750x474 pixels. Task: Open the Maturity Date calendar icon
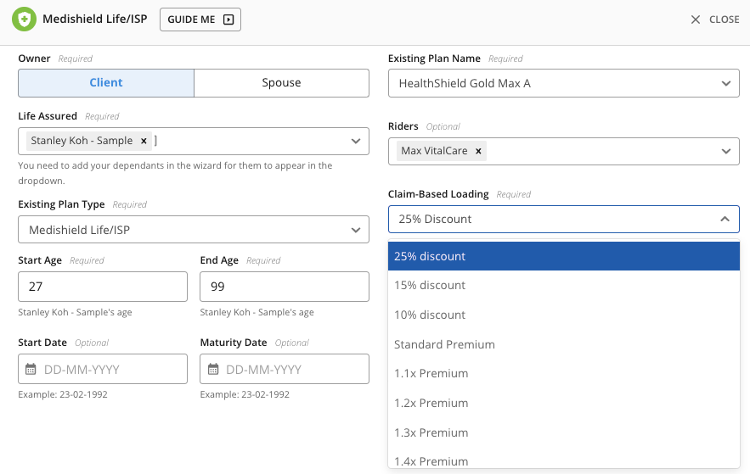[213, 369]
